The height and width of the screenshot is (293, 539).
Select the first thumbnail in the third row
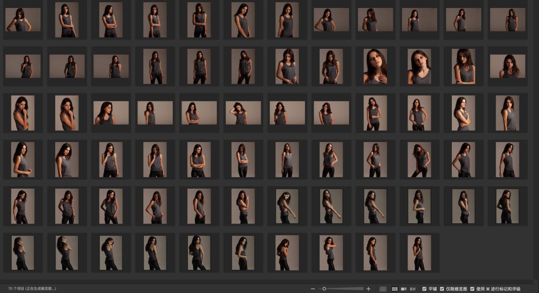23,113
